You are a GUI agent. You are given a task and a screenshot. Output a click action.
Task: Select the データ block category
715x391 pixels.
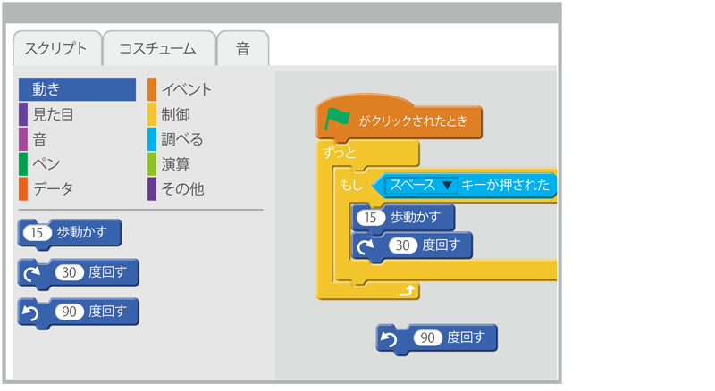click(x=46, y=188)
